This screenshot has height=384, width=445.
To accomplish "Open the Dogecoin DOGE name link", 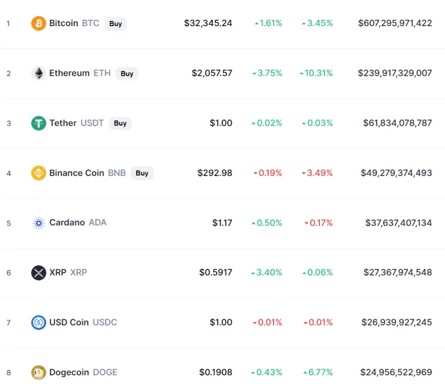I will [83, 372].
